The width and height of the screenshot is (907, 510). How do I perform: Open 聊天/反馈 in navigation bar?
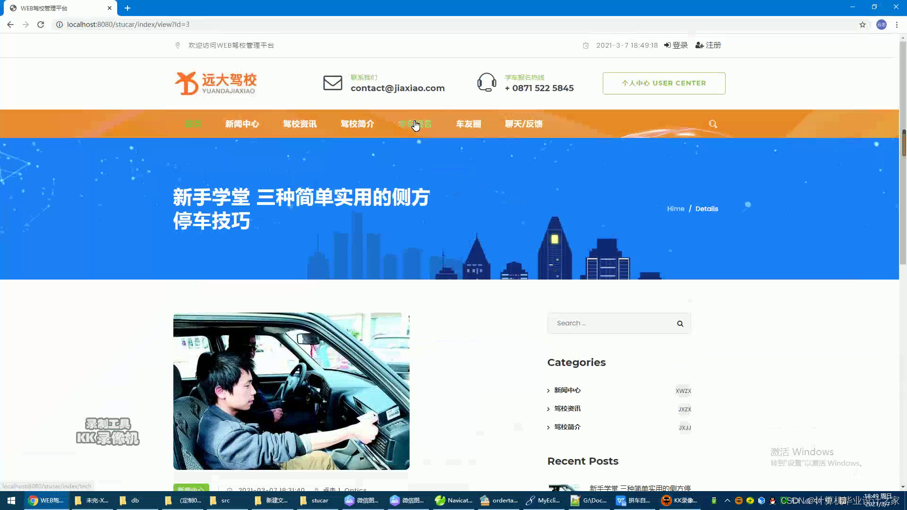point(523,124)
